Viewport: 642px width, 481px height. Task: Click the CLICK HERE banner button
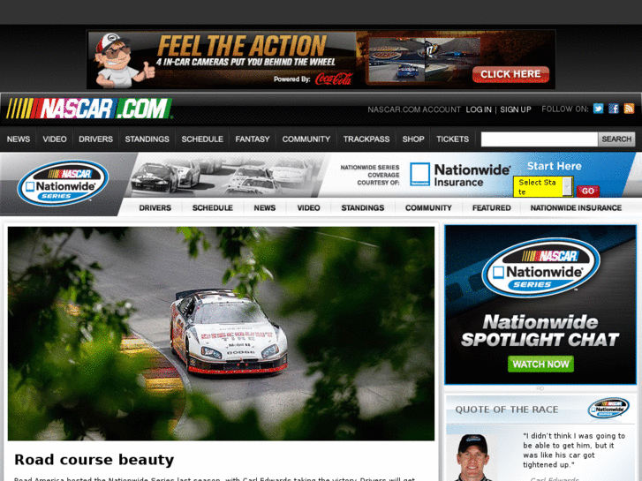tap(510, 74)
